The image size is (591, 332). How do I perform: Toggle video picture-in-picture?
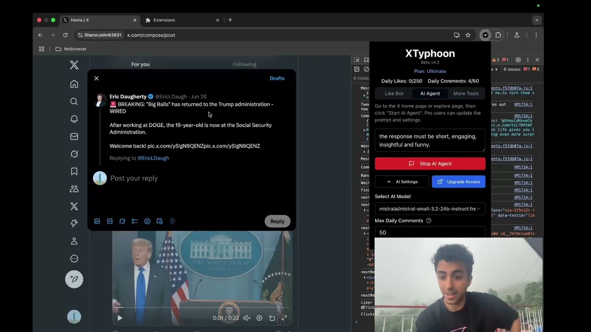[x=271, y=318]
